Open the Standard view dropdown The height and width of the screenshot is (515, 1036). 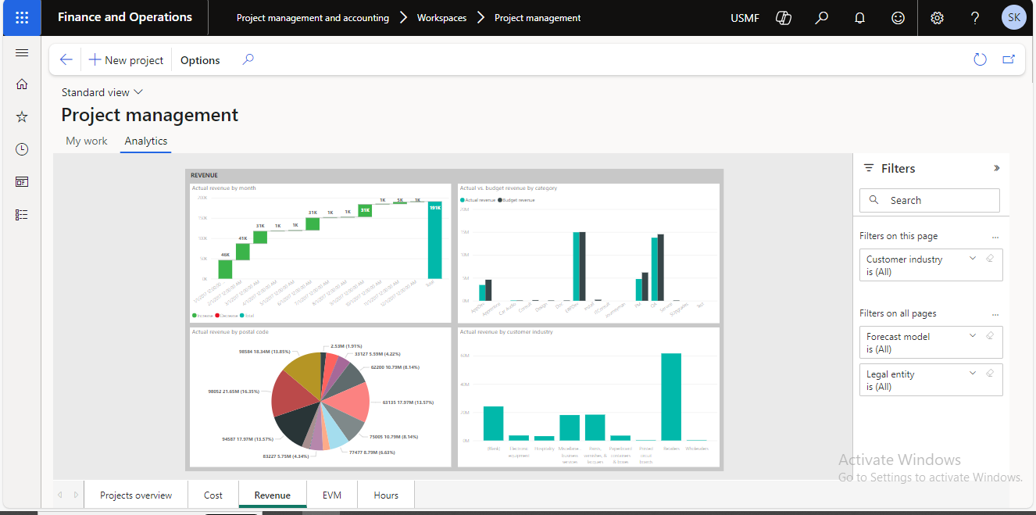102,92
